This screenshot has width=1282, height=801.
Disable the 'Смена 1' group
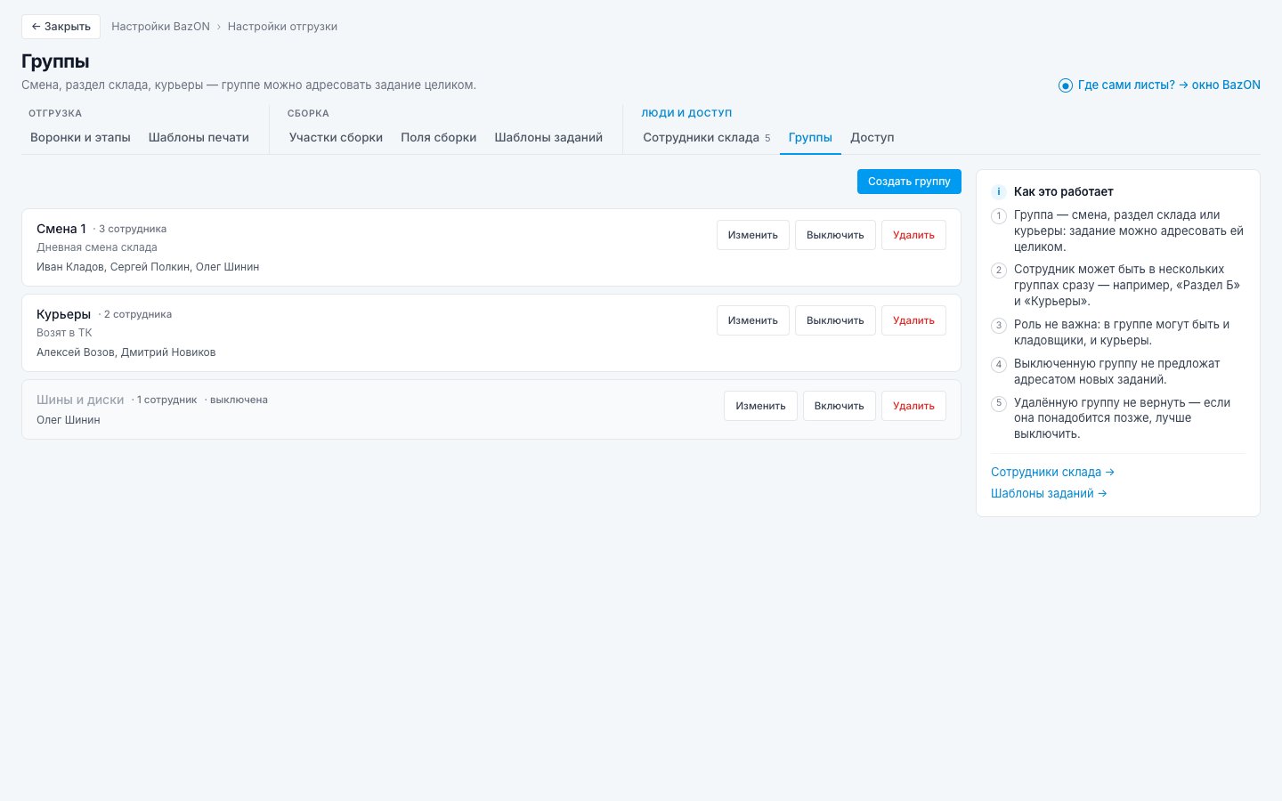835,235
